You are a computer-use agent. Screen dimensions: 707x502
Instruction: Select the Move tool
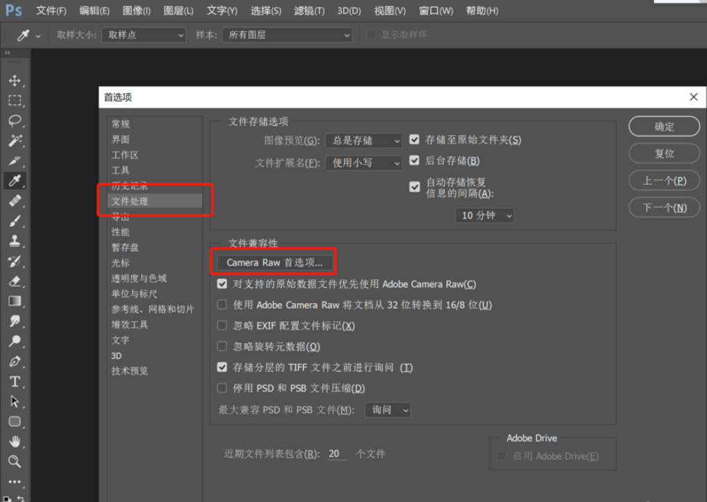pyautogui.click(x=15, y=81)
